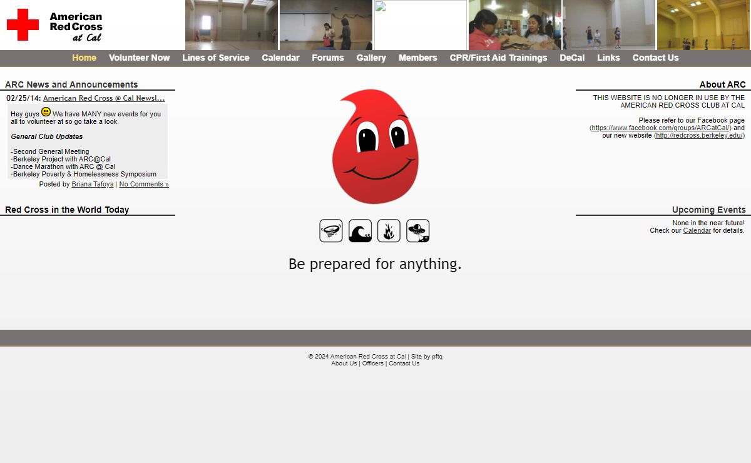The height and width of the screenshot is (463, 751).
Task: Click the tsunami wave disaster icon
Action: [360, 231]
